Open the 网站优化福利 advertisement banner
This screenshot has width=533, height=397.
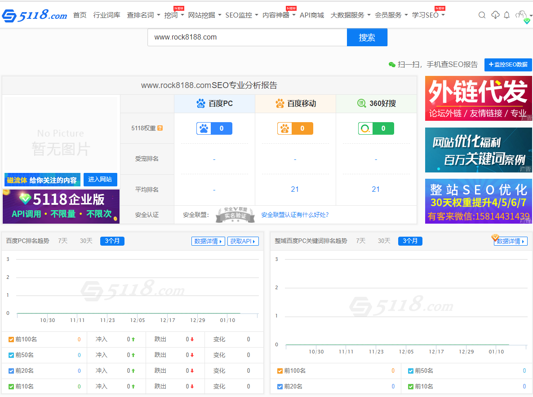click(479, 150)
